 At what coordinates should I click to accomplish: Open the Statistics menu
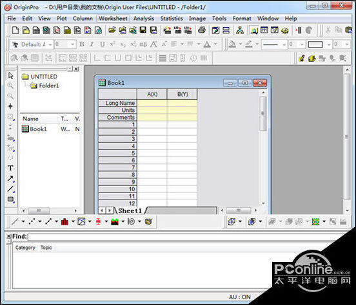[x=172, y=19]
